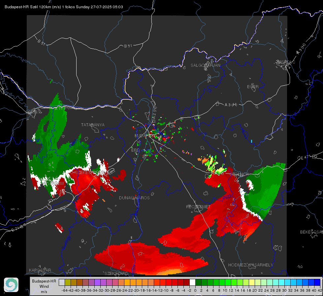Click the TATABÁNYA city label
Image resolution: width=323 pixels, height=296 pixels.
pos(93,125)
